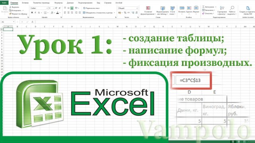Toggle bold (Ж) formatting
255x143 pixels.
(32, 13)
